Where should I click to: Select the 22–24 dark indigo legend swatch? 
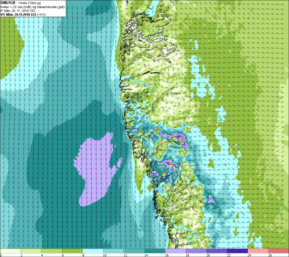pos(237,251)
